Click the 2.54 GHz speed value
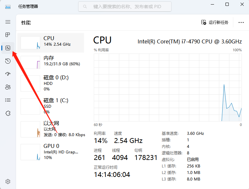 [x=128, y=141]
